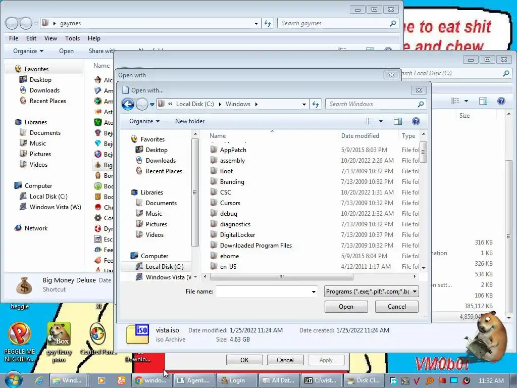Open Control Panel desktop shortcut
This screenshot has width=517, height=388.
click(x=98, y=339)
